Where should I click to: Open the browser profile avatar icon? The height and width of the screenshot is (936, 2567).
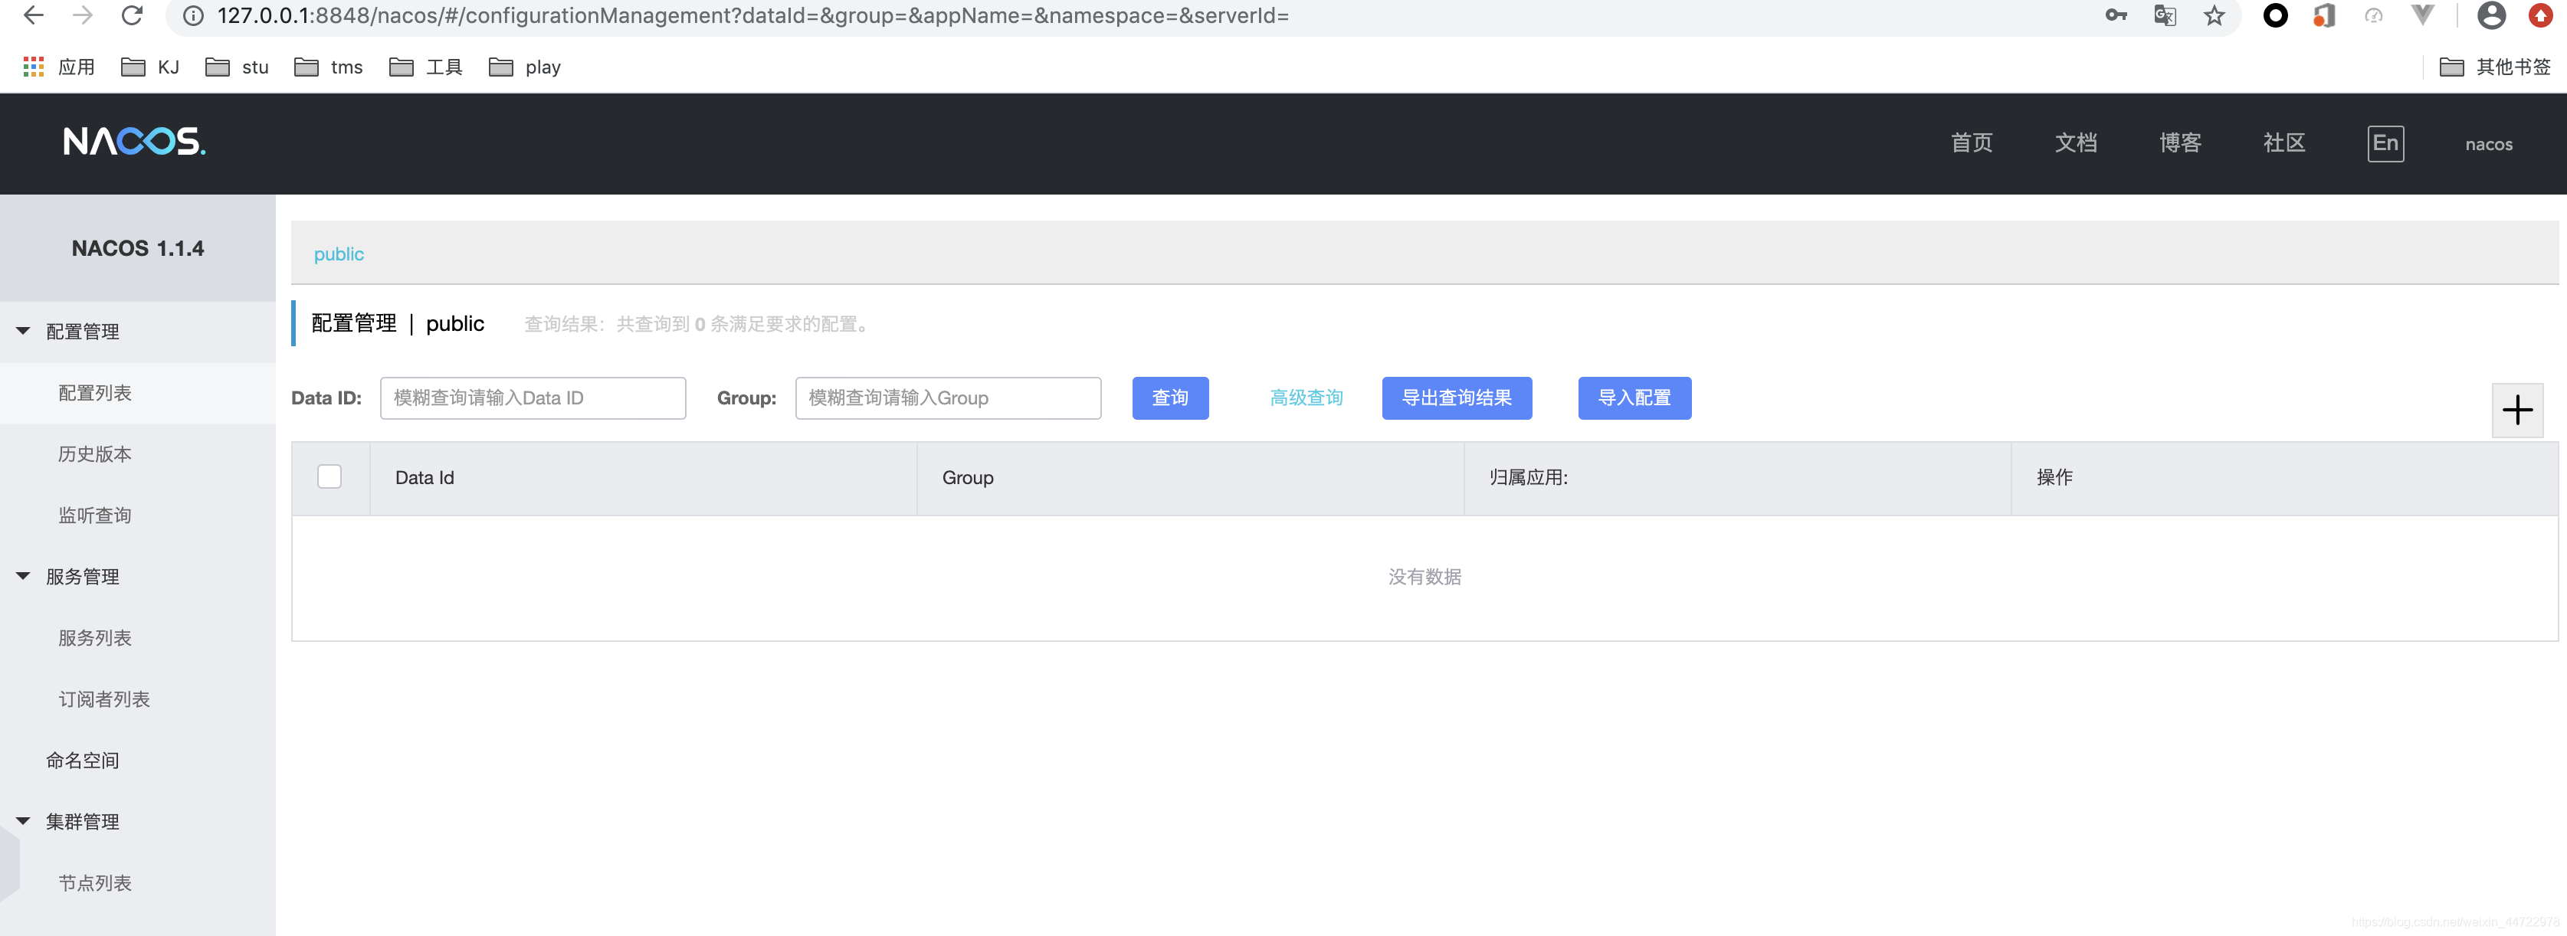pos(2491,16)
